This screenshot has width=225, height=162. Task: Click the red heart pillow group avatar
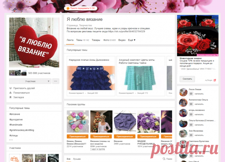pos(34,43)
